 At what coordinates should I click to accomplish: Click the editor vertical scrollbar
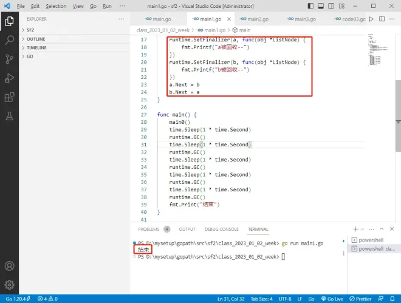point(398,115)
